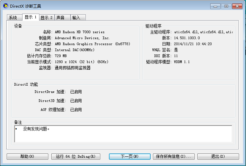Click main driver value aticfx64.dll
Screen dimensions: 246x166
click(204, 32)
